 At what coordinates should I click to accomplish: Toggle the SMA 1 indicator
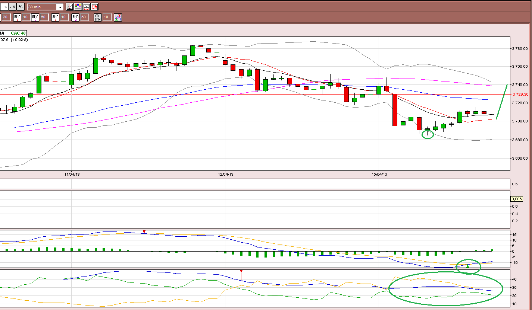coord(55,17)
